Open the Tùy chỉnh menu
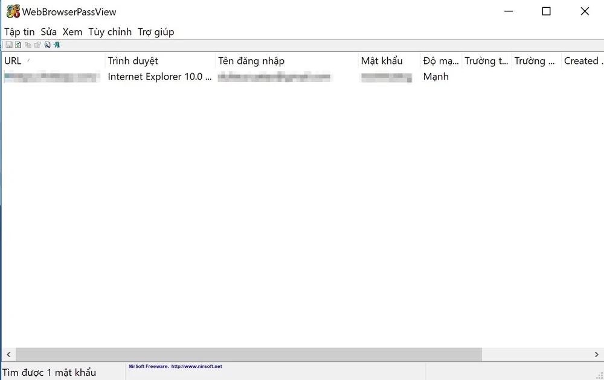Screen dimensions: 604x380 click(109, 32)
